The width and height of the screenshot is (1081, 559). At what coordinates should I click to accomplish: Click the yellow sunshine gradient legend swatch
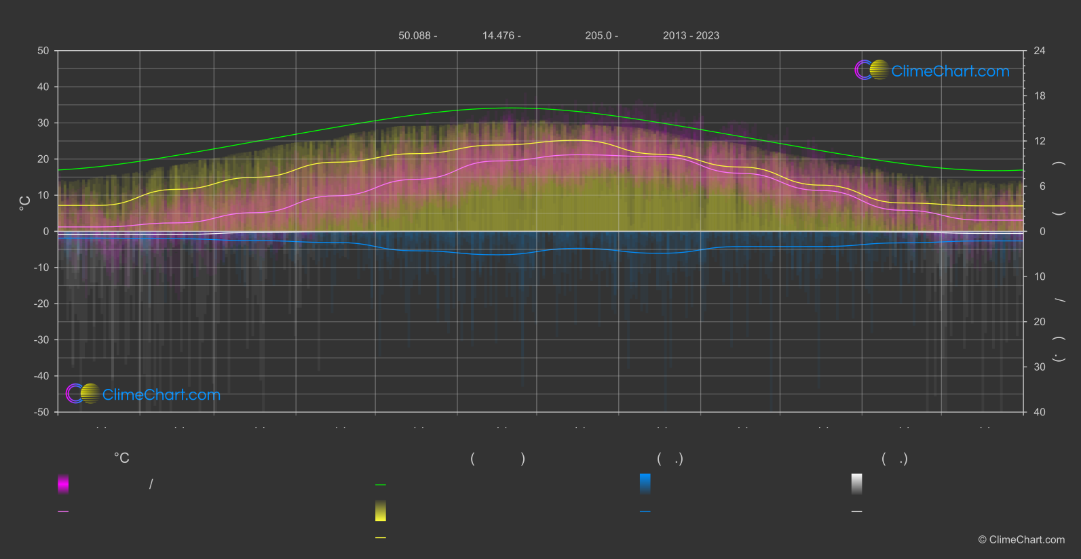381,511
